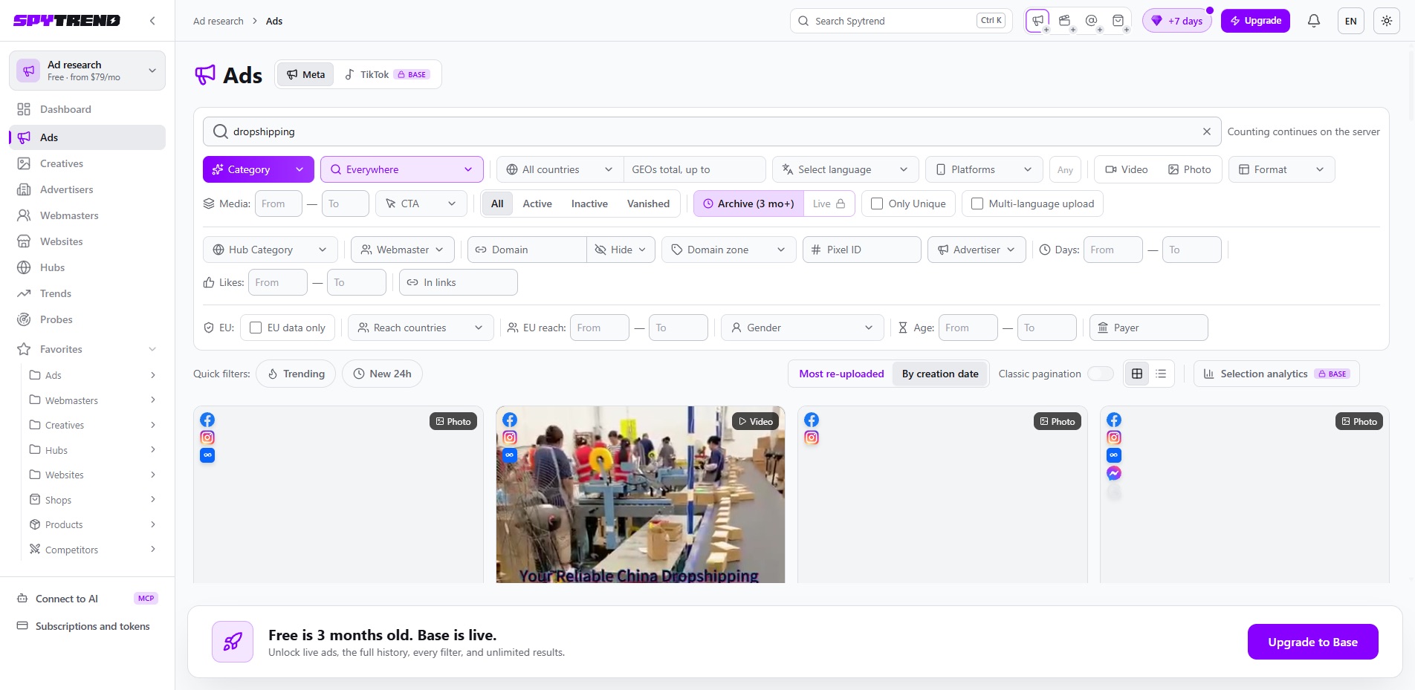Open the notifications bell
The width and height of the screenshot is (1415, 690).
[x=1314, y=21]
